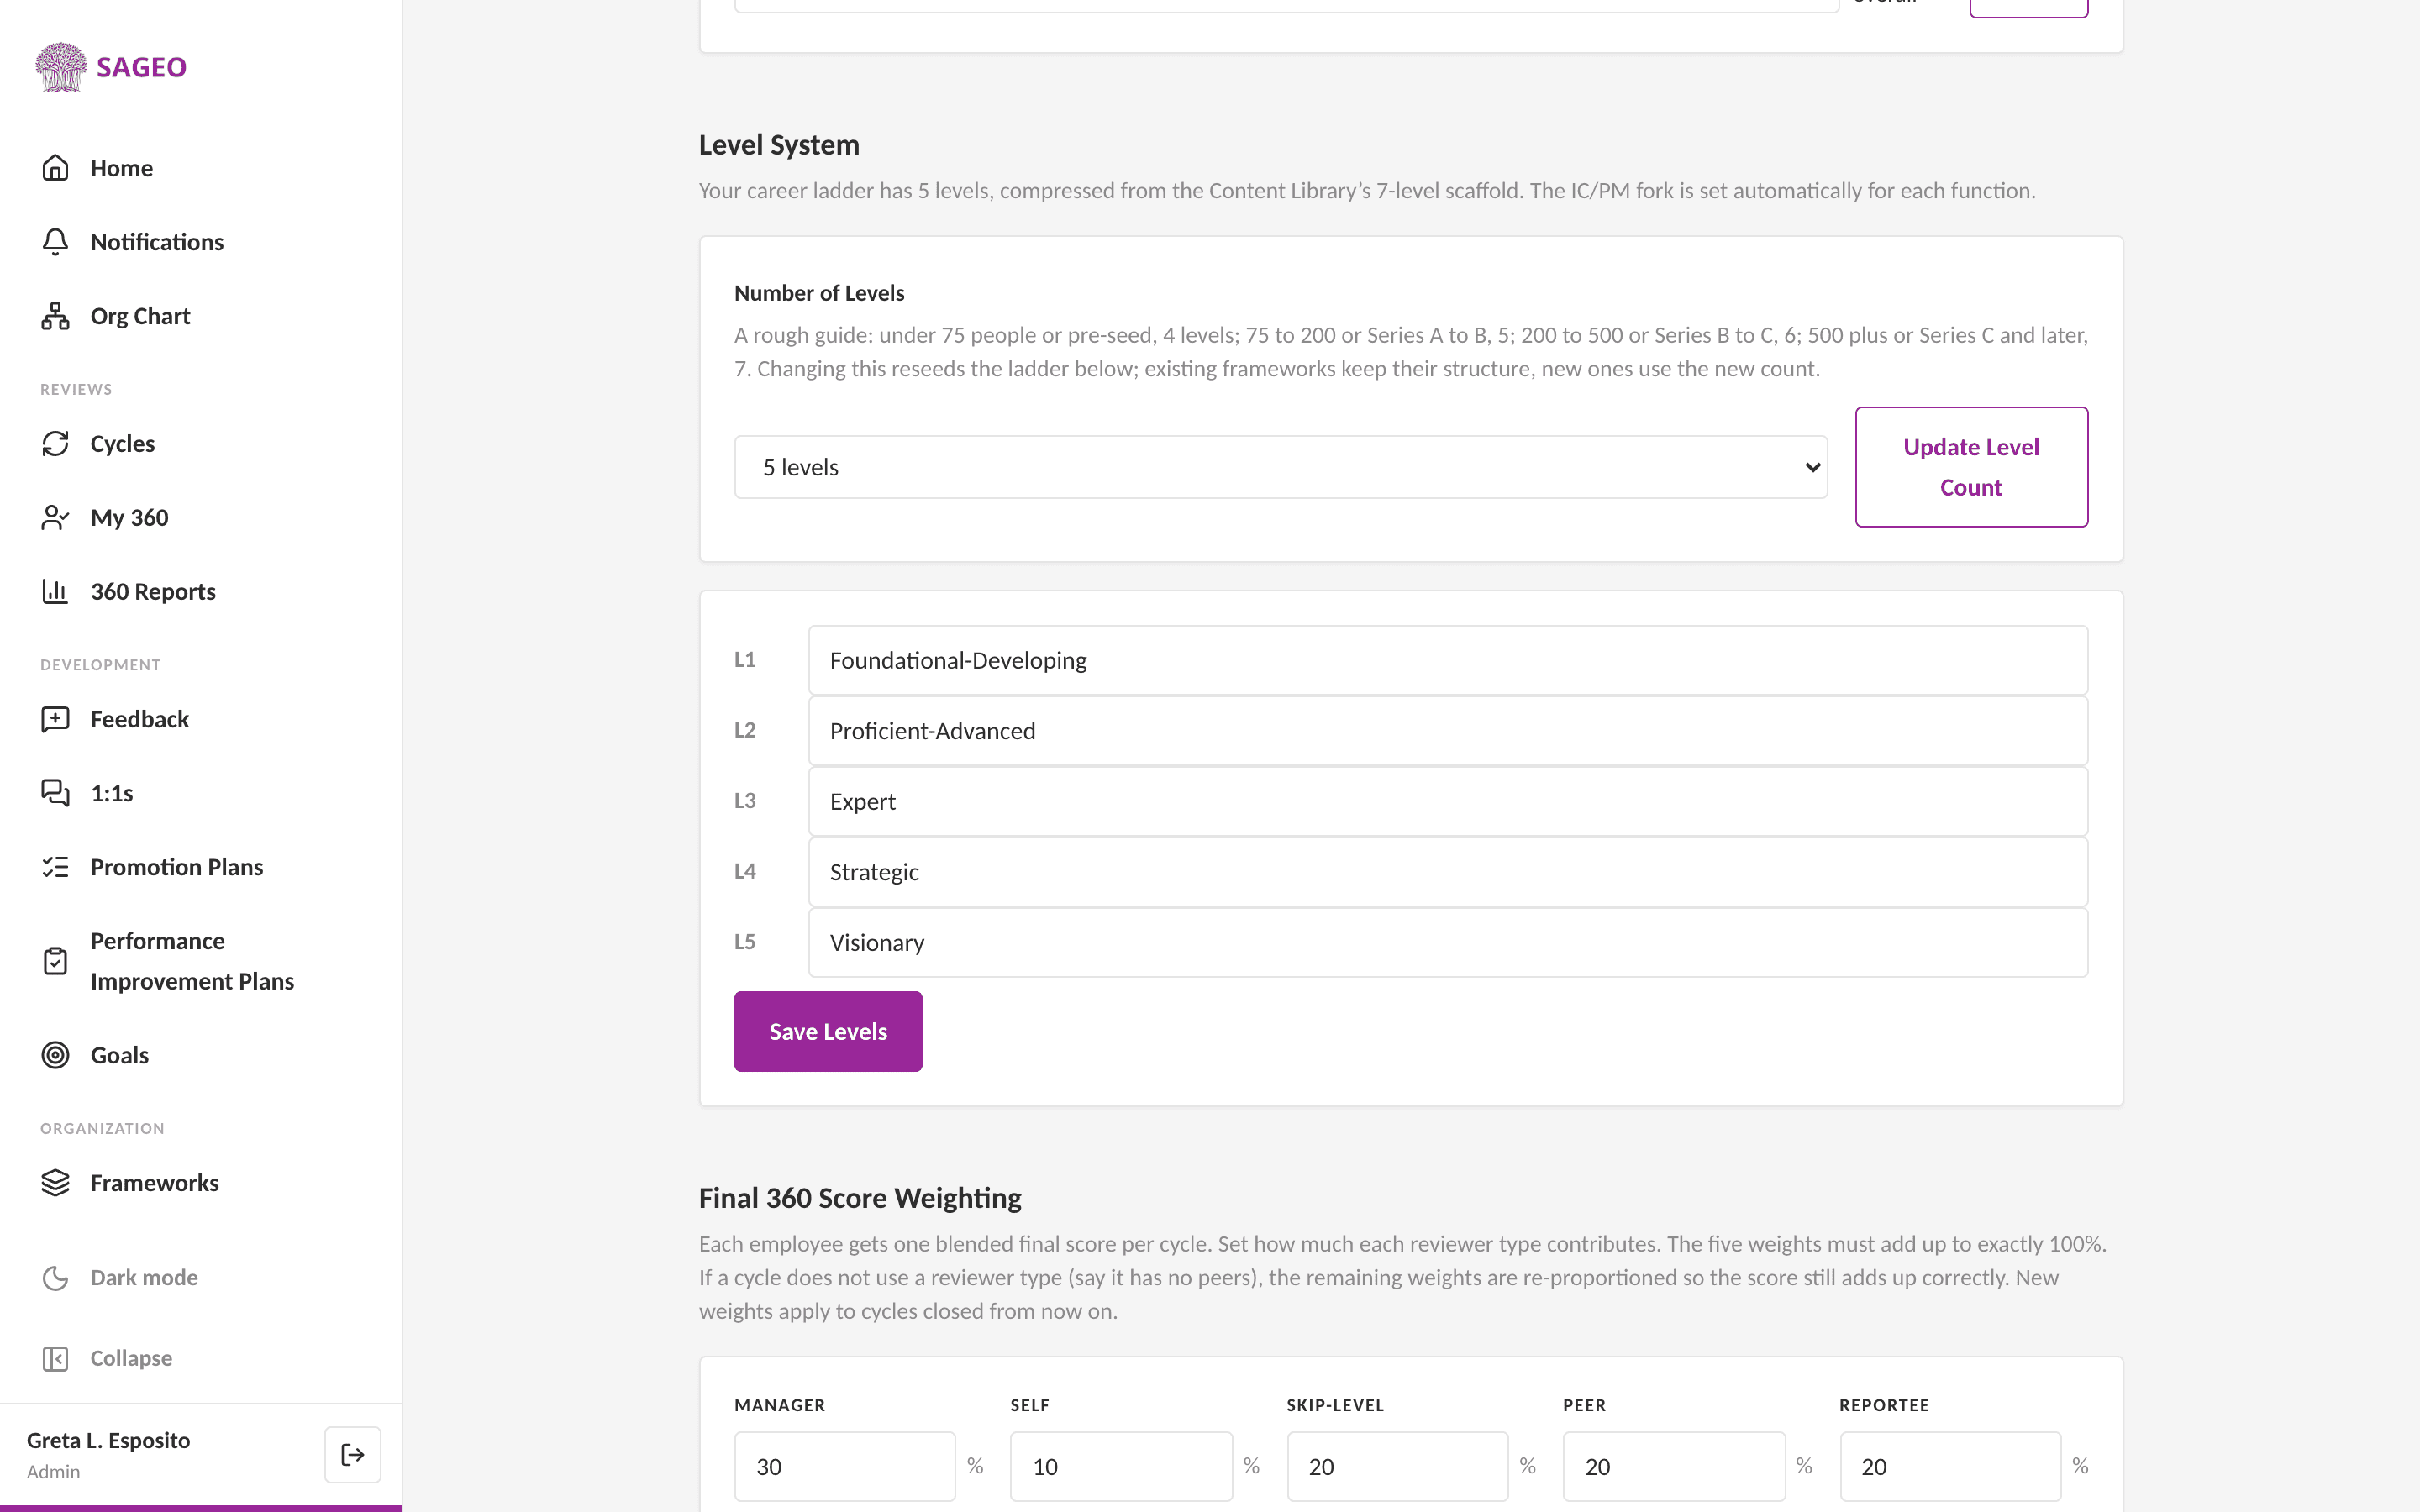
Task: Edit the L3 Expert field
Action: click(x=1447, y=801)
